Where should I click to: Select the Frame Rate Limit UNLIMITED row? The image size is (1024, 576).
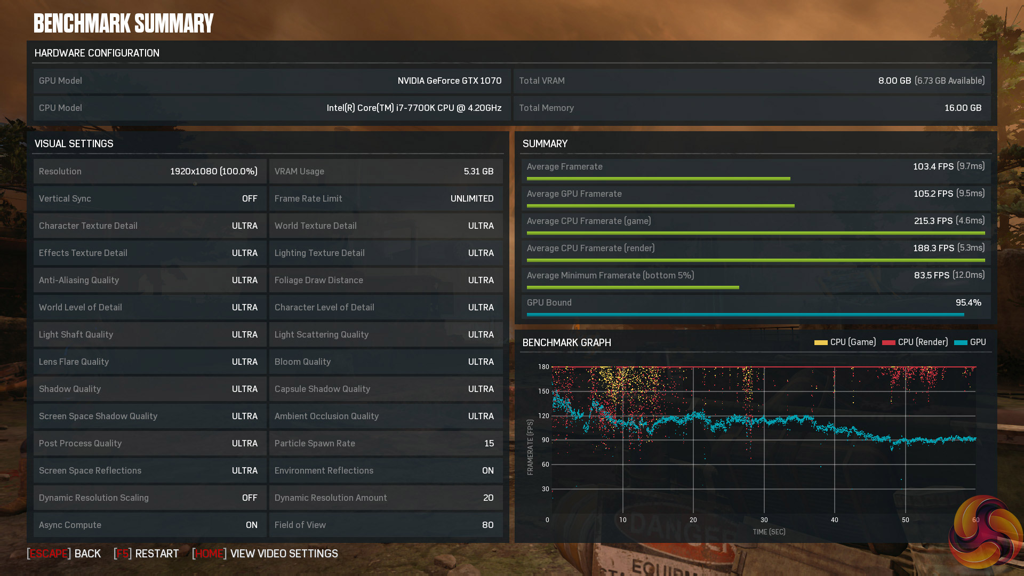[x=386, y=198]
